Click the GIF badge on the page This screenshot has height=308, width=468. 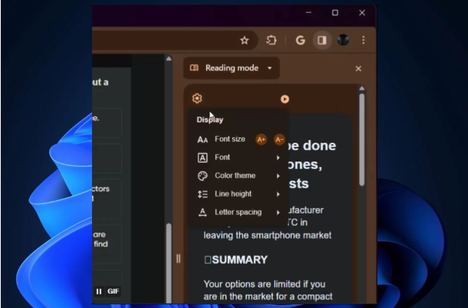[113, 291]
